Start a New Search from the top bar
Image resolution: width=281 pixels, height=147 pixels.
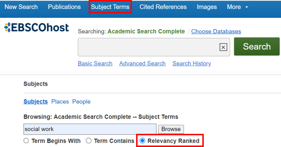pyautogui.click(x=21, y=7)
